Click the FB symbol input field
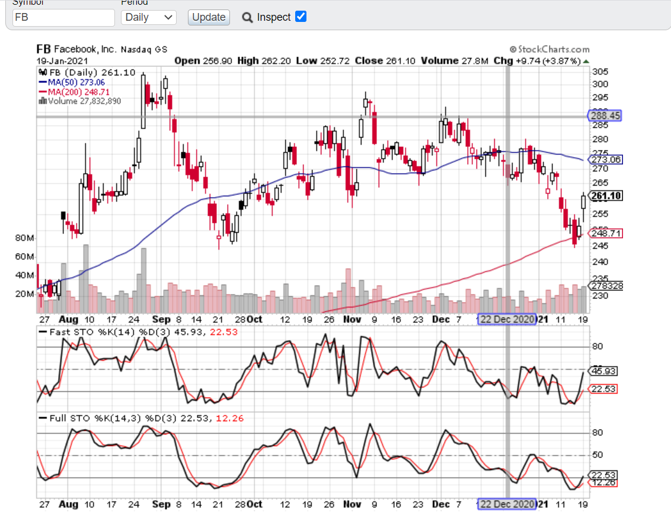The height and width of the screenshot is (512, 671). 64,17
